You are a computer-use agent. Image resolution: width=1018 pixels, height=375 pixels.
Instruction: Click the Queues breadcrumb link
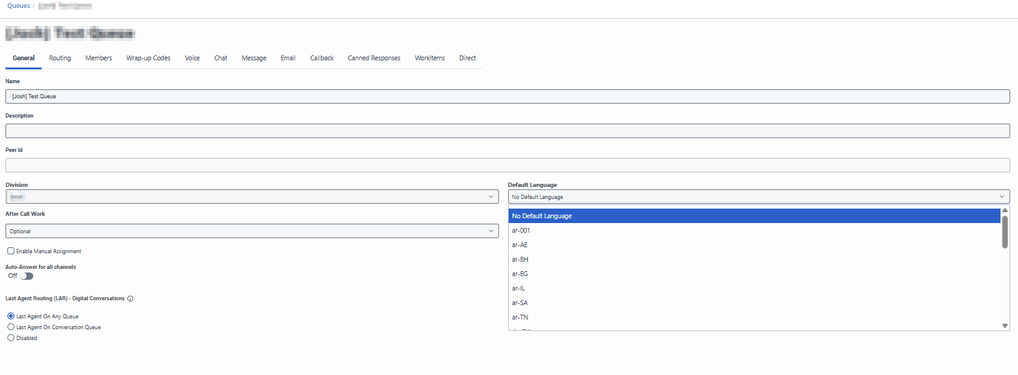19,6
